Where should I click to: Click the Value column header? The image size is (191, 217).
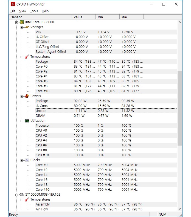(84, 17)
